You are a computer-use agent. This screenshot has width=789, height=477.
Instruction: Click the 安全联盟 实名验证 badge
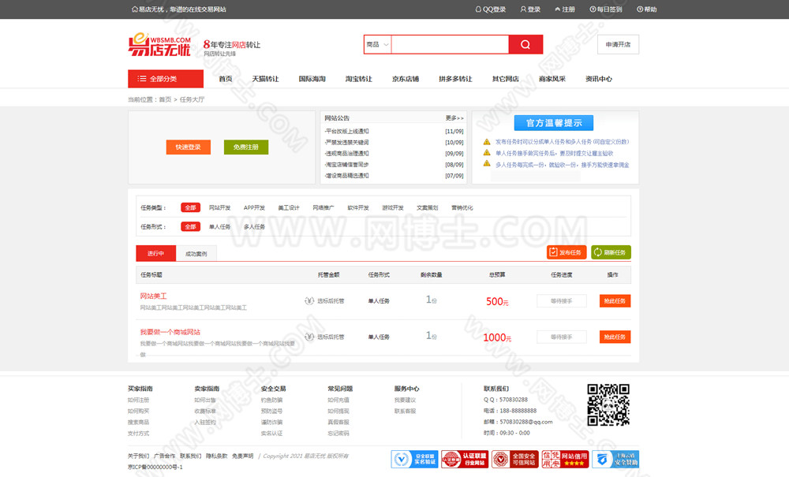414,459
